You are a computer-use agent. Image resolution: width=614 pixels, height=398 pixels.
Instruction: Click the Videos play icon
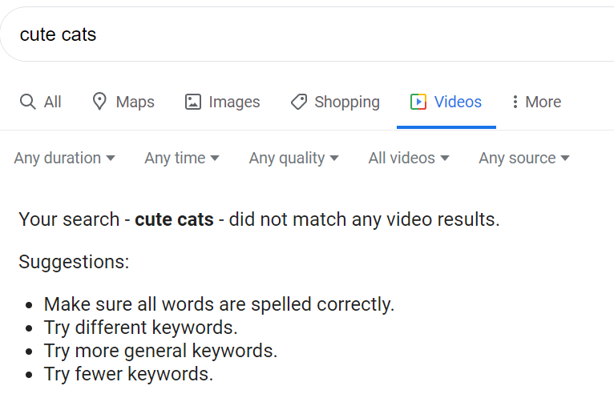(418, 102)
